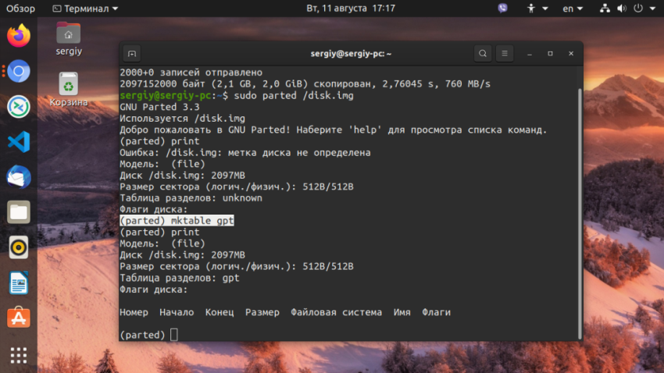Click the terminal title sergiy@sergiy-pc
664x373 pixels.
[351, 54]
